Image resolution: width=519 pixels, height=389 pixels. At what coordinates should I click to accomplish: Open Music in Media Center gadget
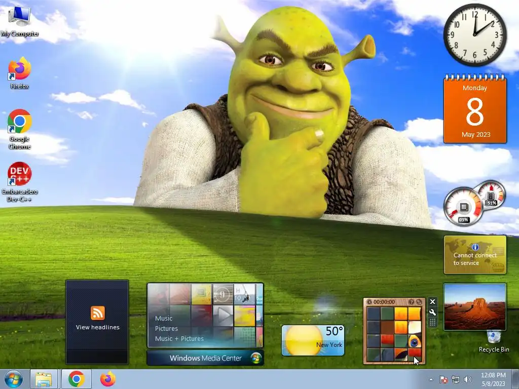[164, 318]
